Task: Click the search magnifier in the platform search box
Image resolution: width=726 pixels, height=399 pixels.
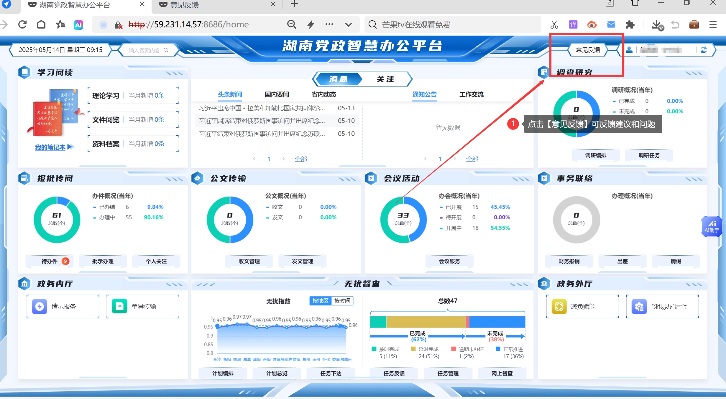Action: coord(166,50)
